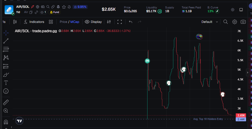The width and height of the screenshot is (252, 129).
Task: Click the search magnifier icon in token header
Action: pyautogui.click(x=48, y=7)
